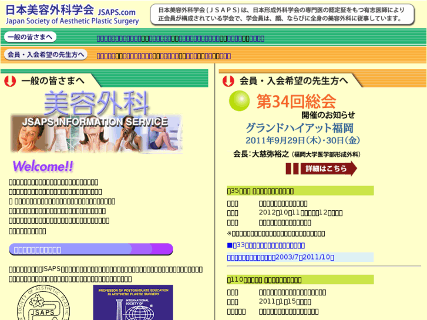Click the purple gradient section heading bar
This screenshot has width=427, height=320.
click(91, 250)
